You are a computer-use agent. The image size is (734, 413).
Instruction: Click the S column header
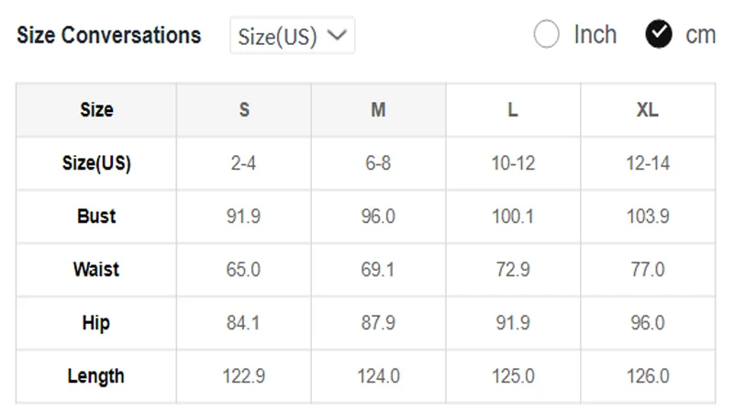(244, 110)
